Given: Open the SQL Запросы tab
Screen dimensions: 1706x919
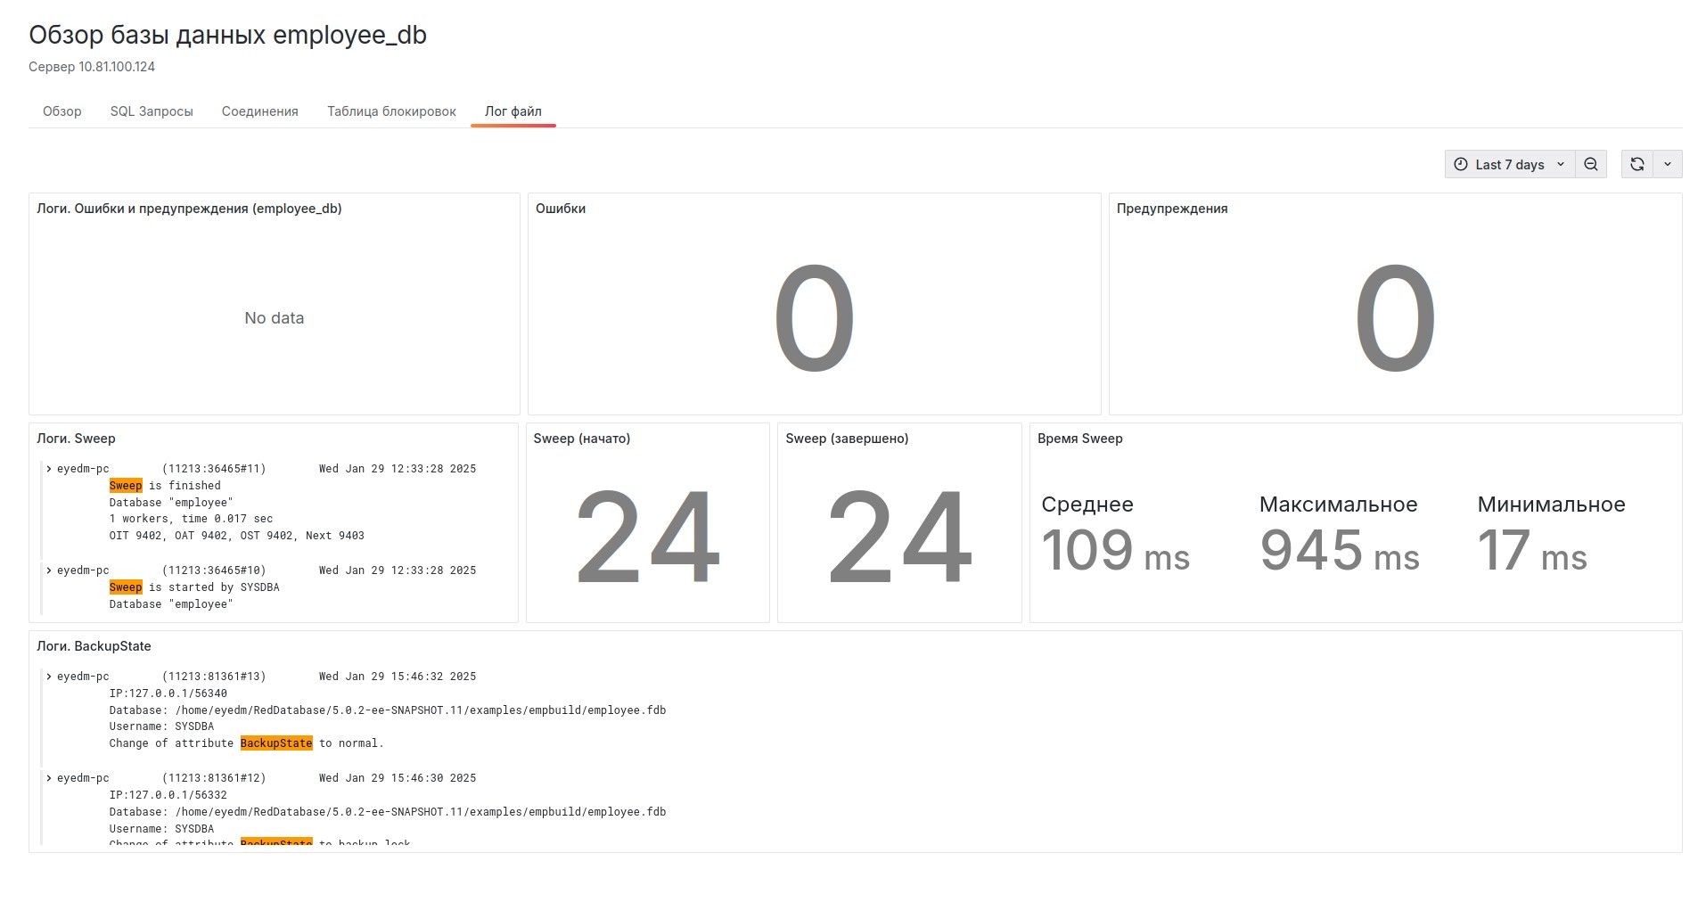Looking at the screenshot, I should (x=152, y=111).
